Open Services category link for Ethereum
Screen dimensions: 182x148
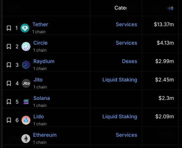tap(126, 135)
